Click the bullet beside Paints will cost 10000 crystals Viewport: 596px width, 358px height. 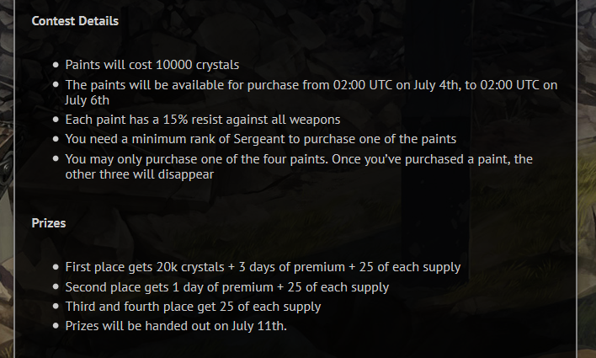pos(56,64)
